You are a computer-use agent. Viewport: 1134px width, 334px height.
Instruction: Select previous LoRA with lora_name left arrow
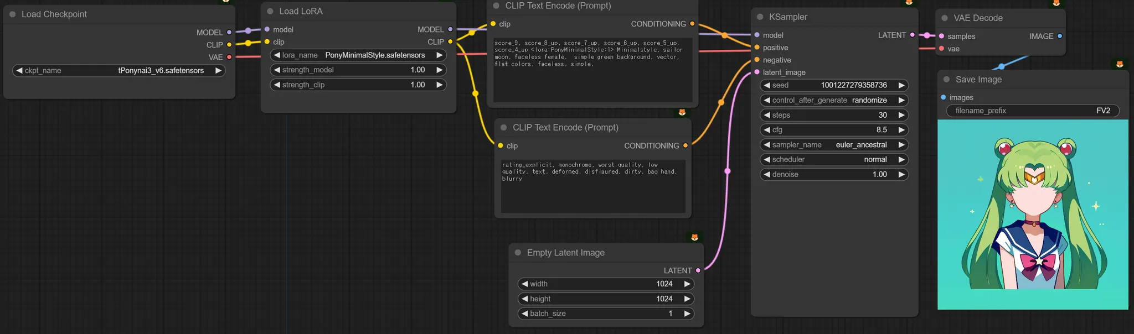[277, 55]
